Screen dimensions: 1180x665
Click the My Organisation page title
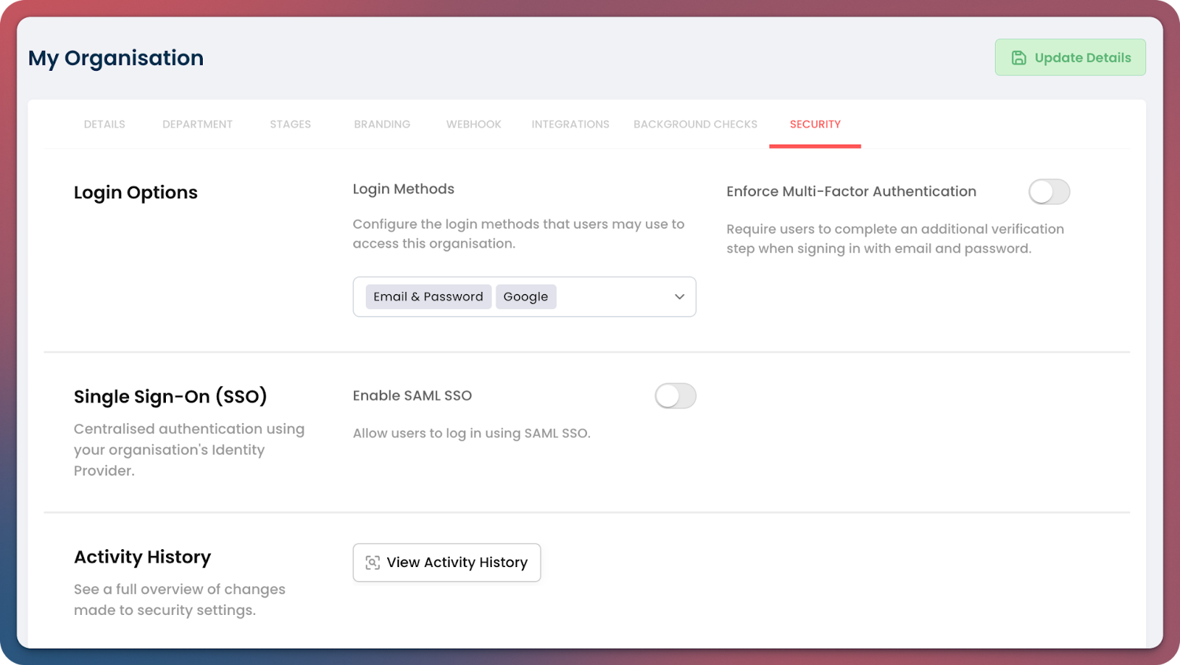[116, 58]
